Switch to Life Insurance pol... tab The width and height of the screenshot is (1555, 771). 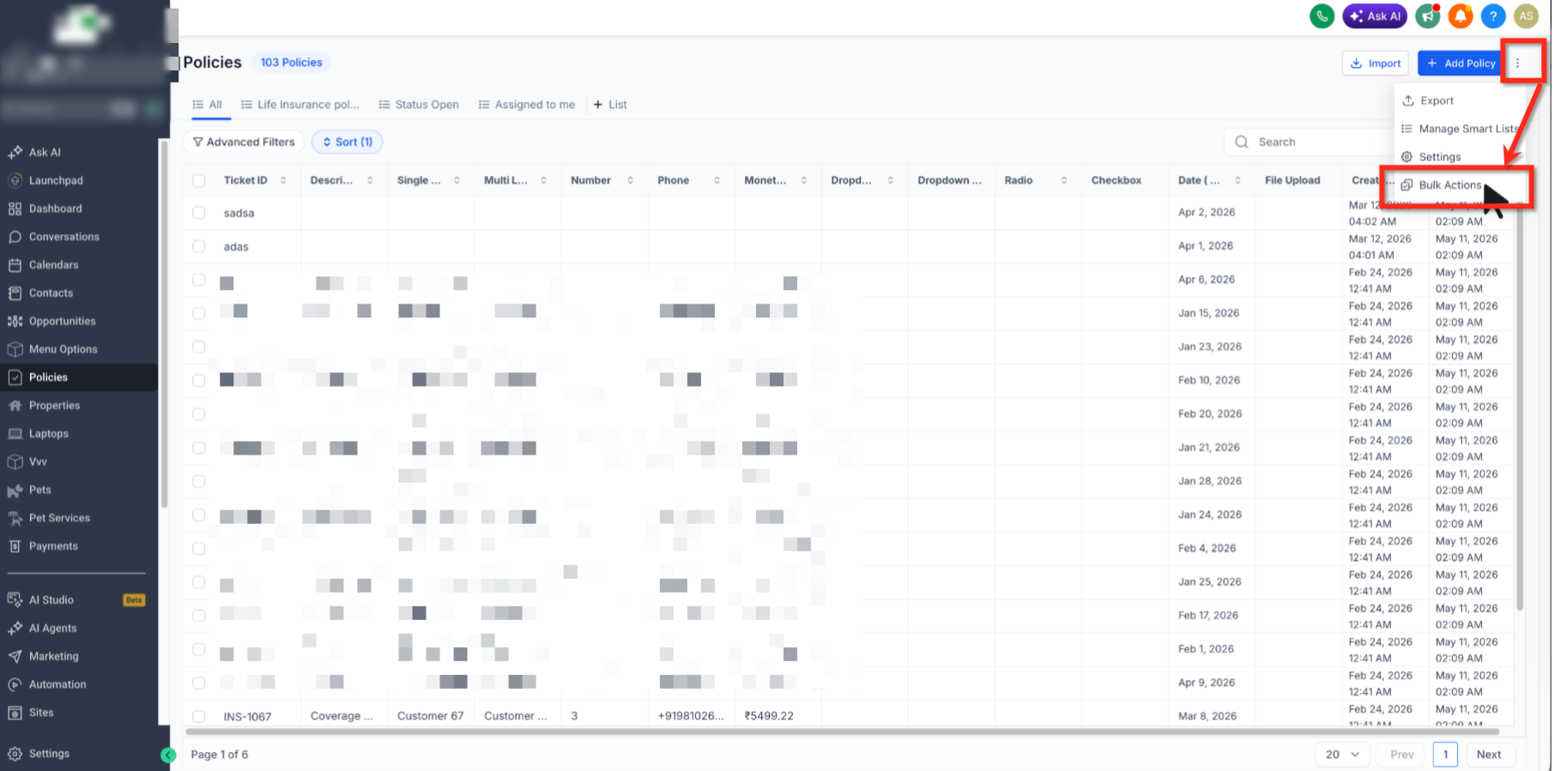click(x=300, y=105)
